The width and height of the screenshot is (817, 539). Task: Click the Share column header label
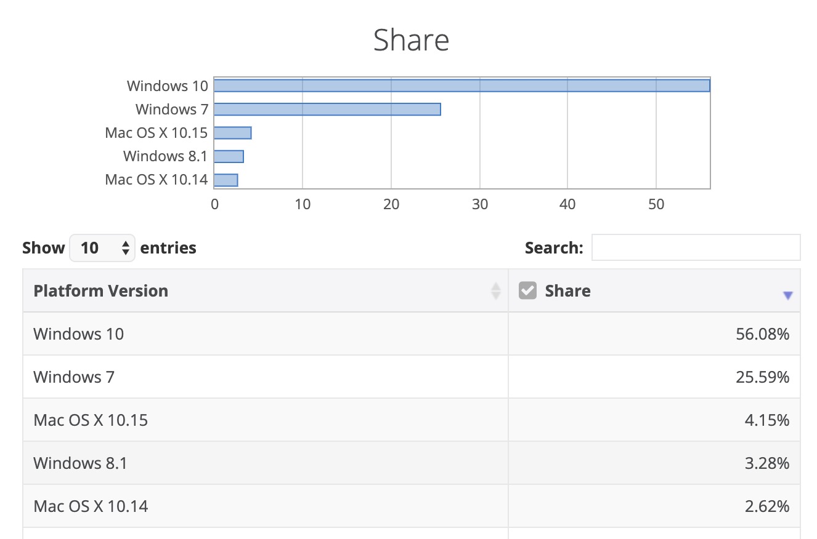click(x=567, y=291)
